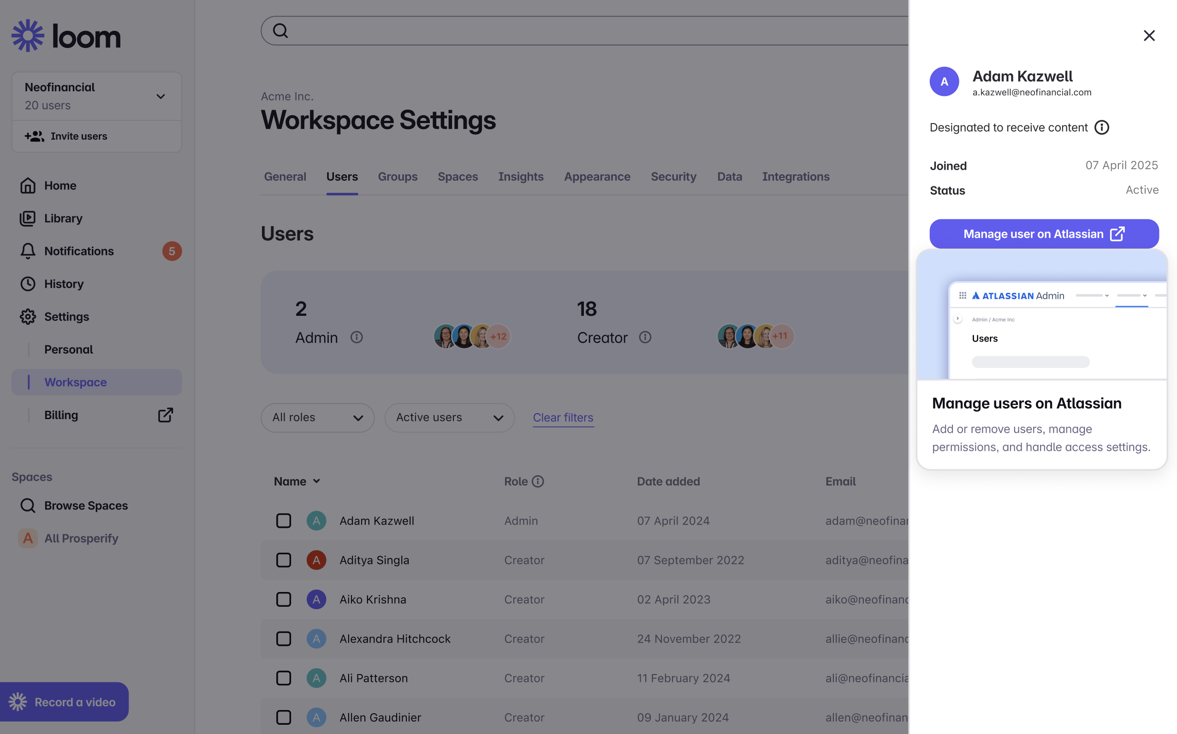The width and height of the screenshot is (1177, 734).
Task: Click the Admin info icon
Action: click(357, 337)
